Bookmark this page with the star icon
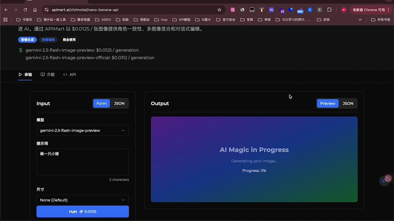394x221 pixels. click(x=219, y=10)
